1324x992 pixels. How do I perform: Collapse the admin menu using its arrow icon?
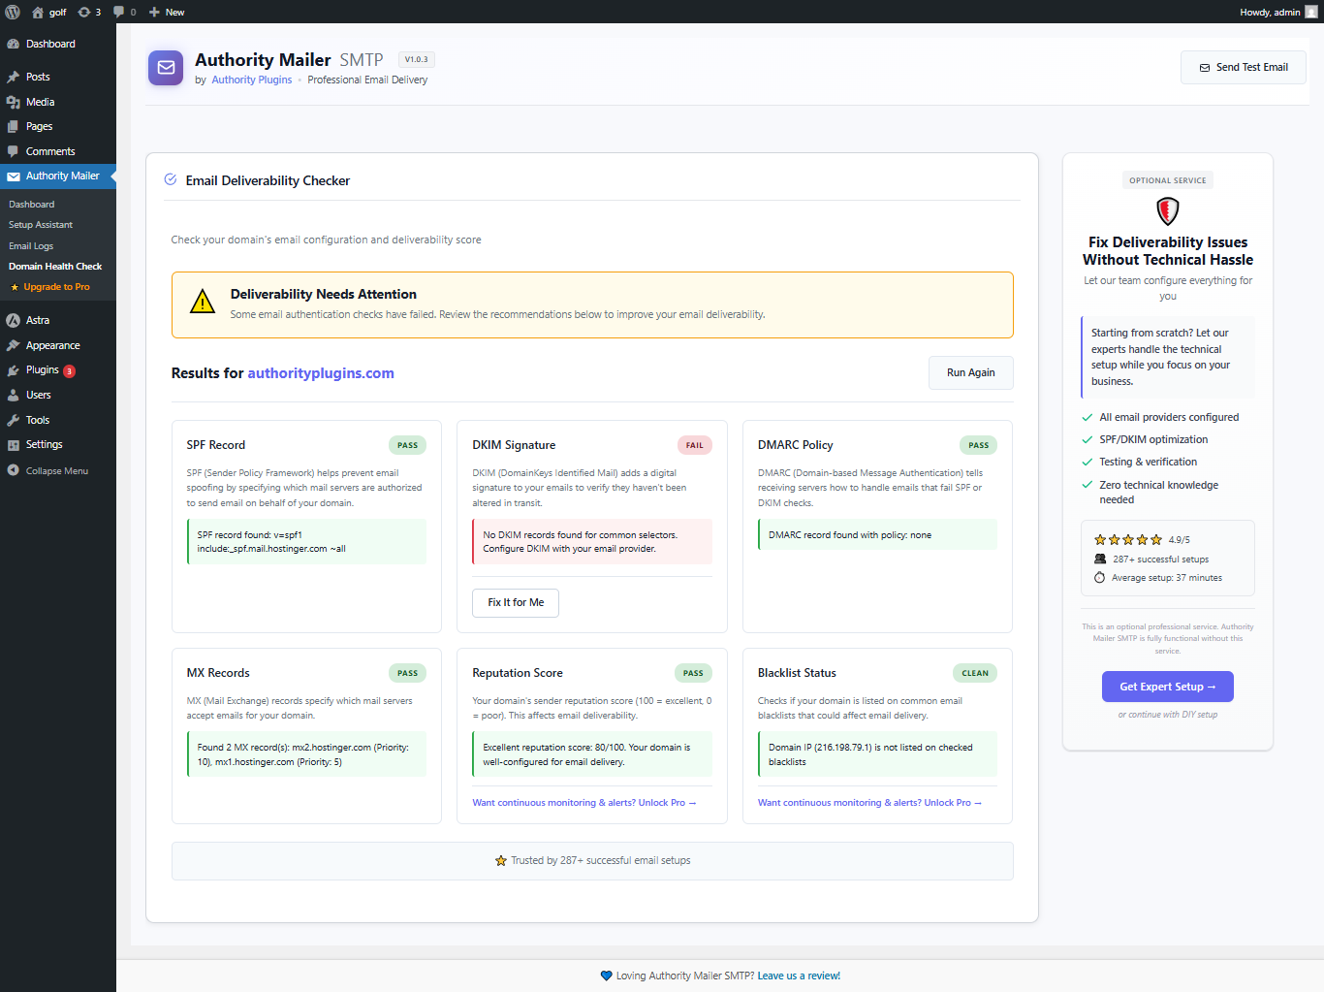(x=14, y=470)
